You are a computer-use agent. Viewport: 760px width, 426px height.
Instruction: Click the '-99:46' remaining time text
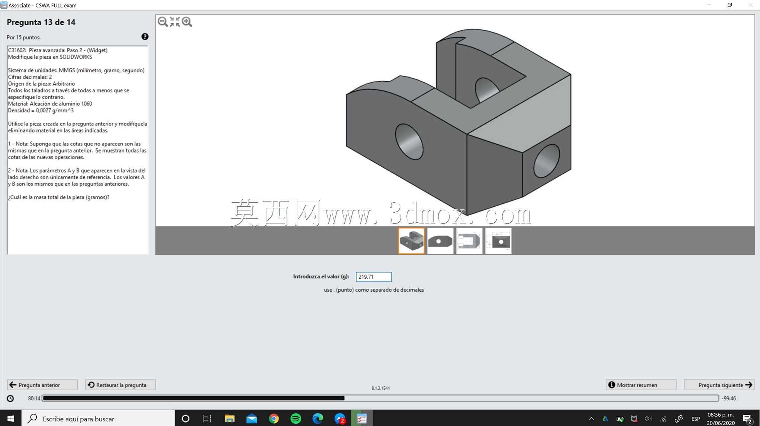point(729,399)
